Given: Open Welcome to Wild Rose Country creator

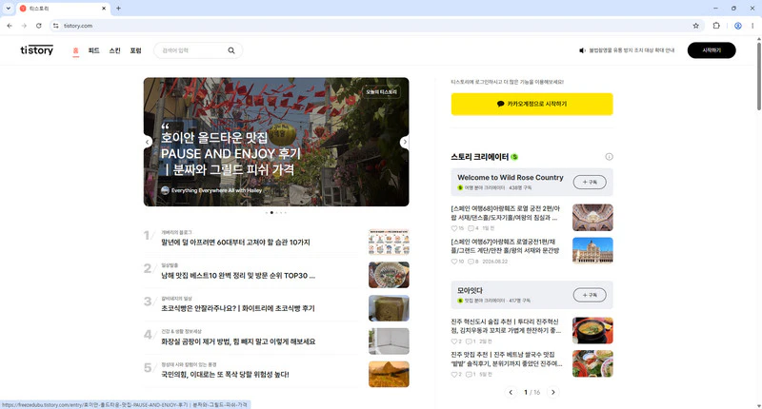Looking at the screenshot, I should tap(511, 178).
